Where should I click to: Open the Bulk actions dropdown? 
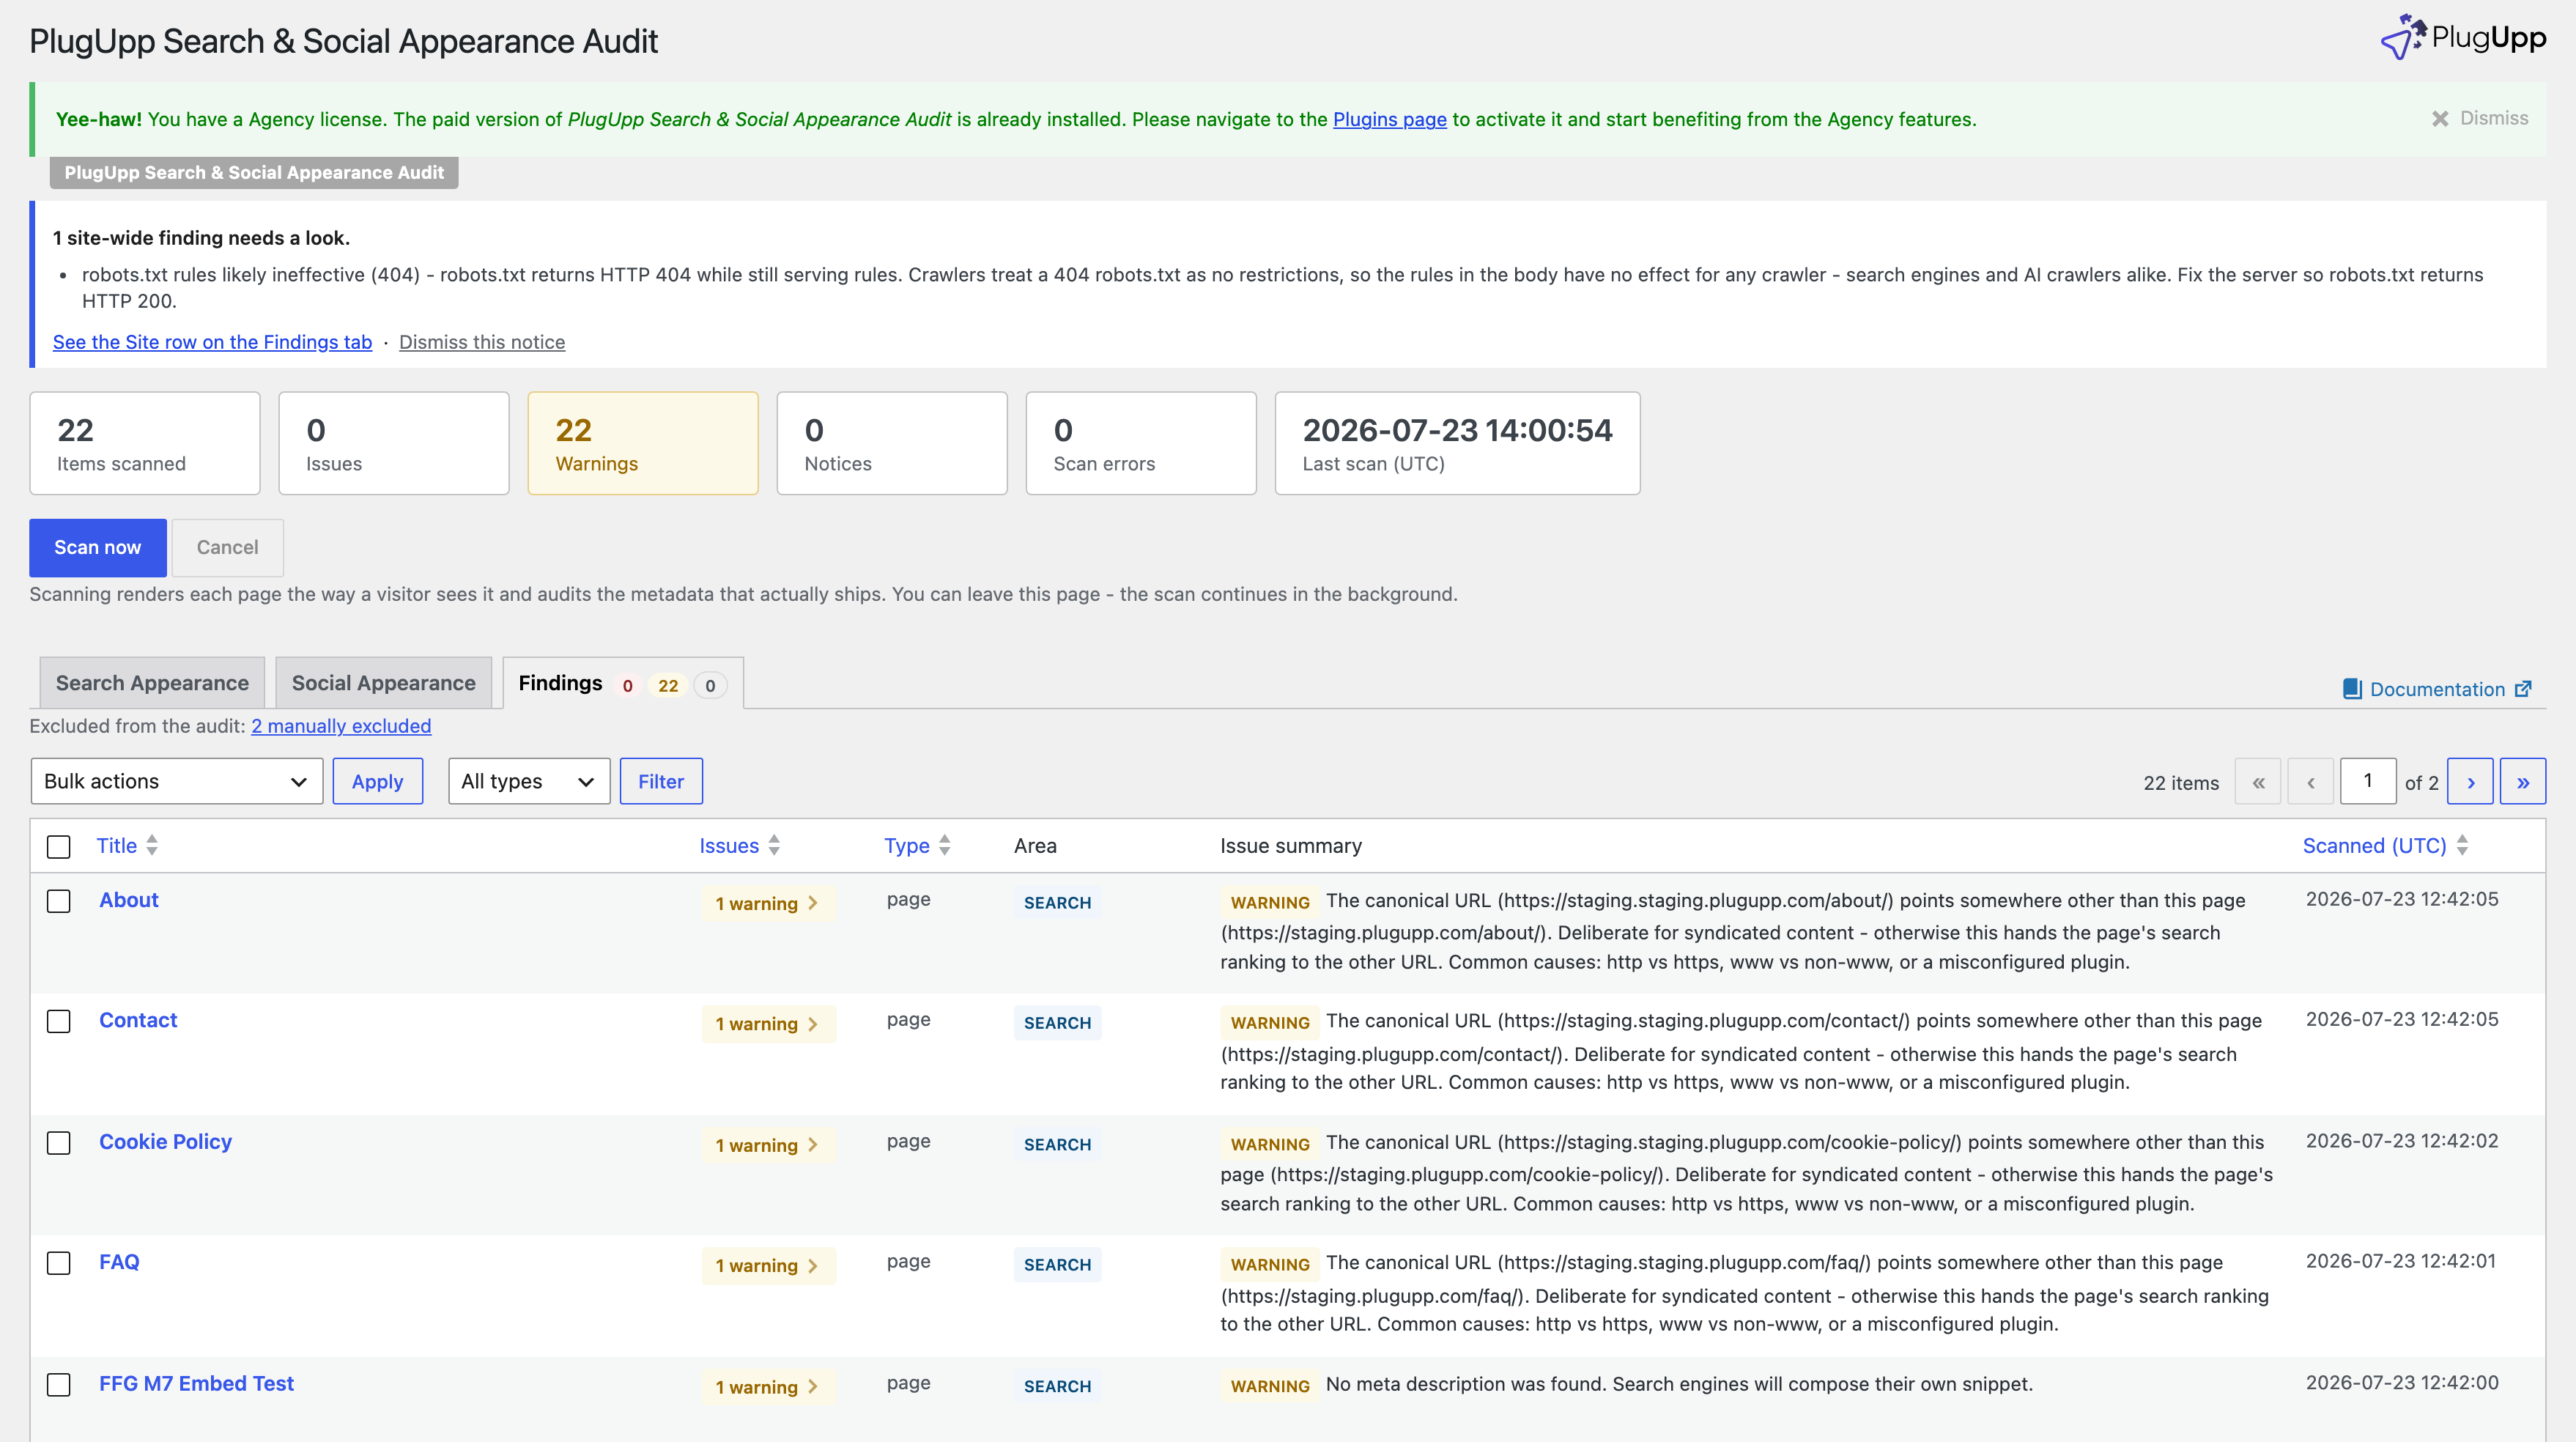(x=177, y=781)
